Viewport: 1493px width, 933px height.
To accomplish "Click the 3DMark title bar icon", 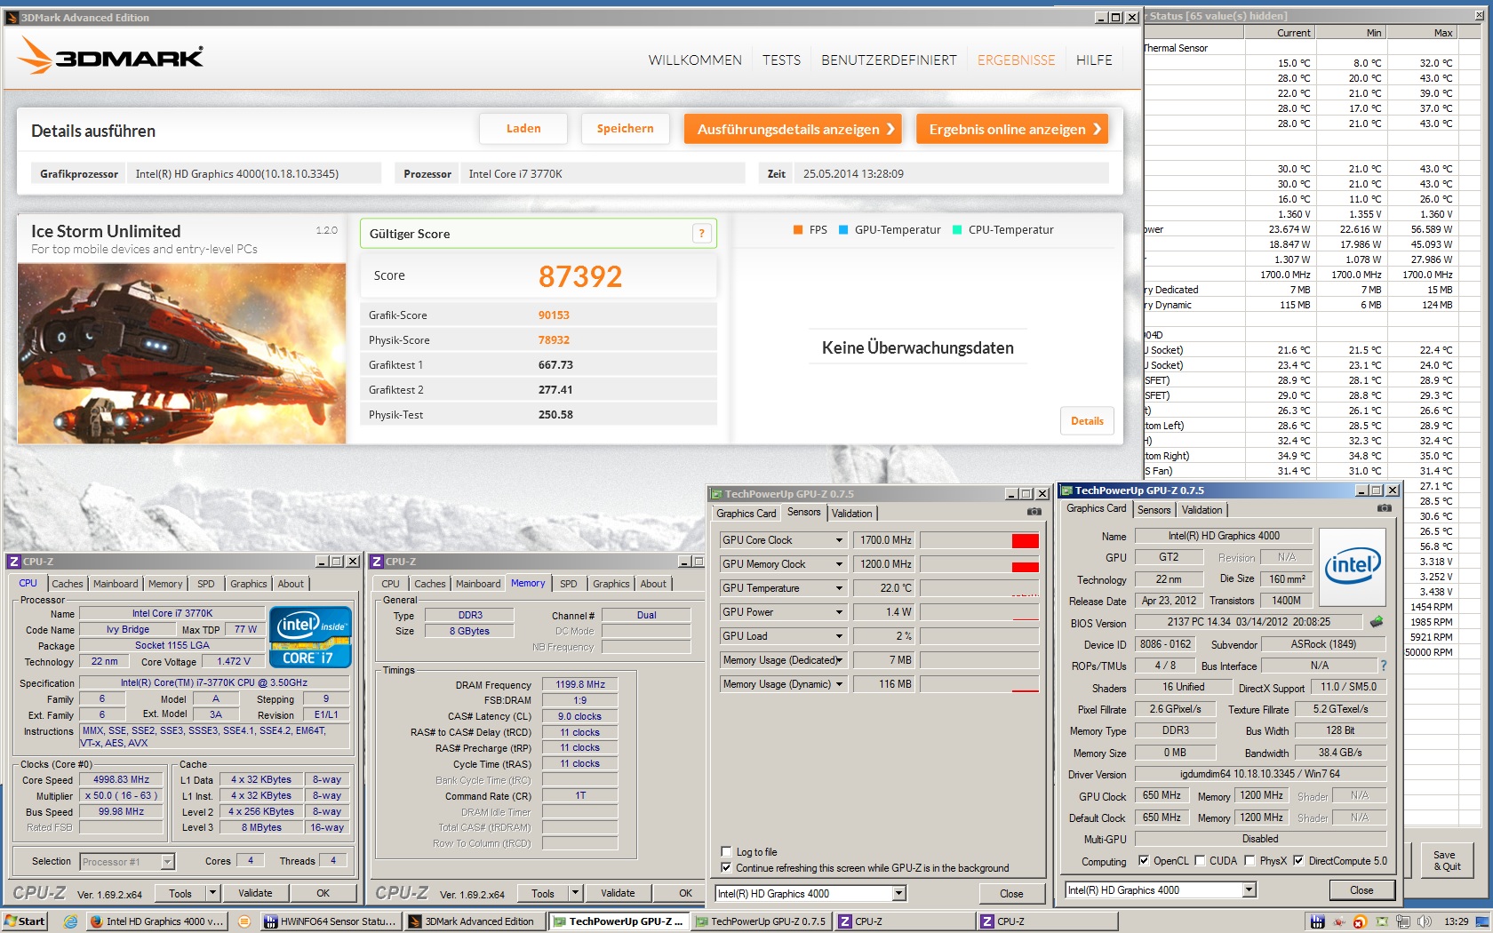I will (12, 17).
